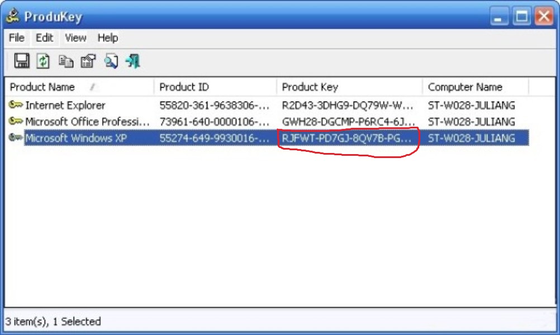Close the ProduKey window
560x335 pixels.
click(x=544, y=16)
